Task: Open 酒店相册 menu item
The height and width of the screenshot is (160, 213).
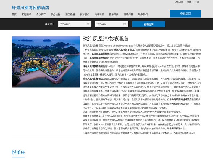Action: pyautogui.click(x=70, y=15)
